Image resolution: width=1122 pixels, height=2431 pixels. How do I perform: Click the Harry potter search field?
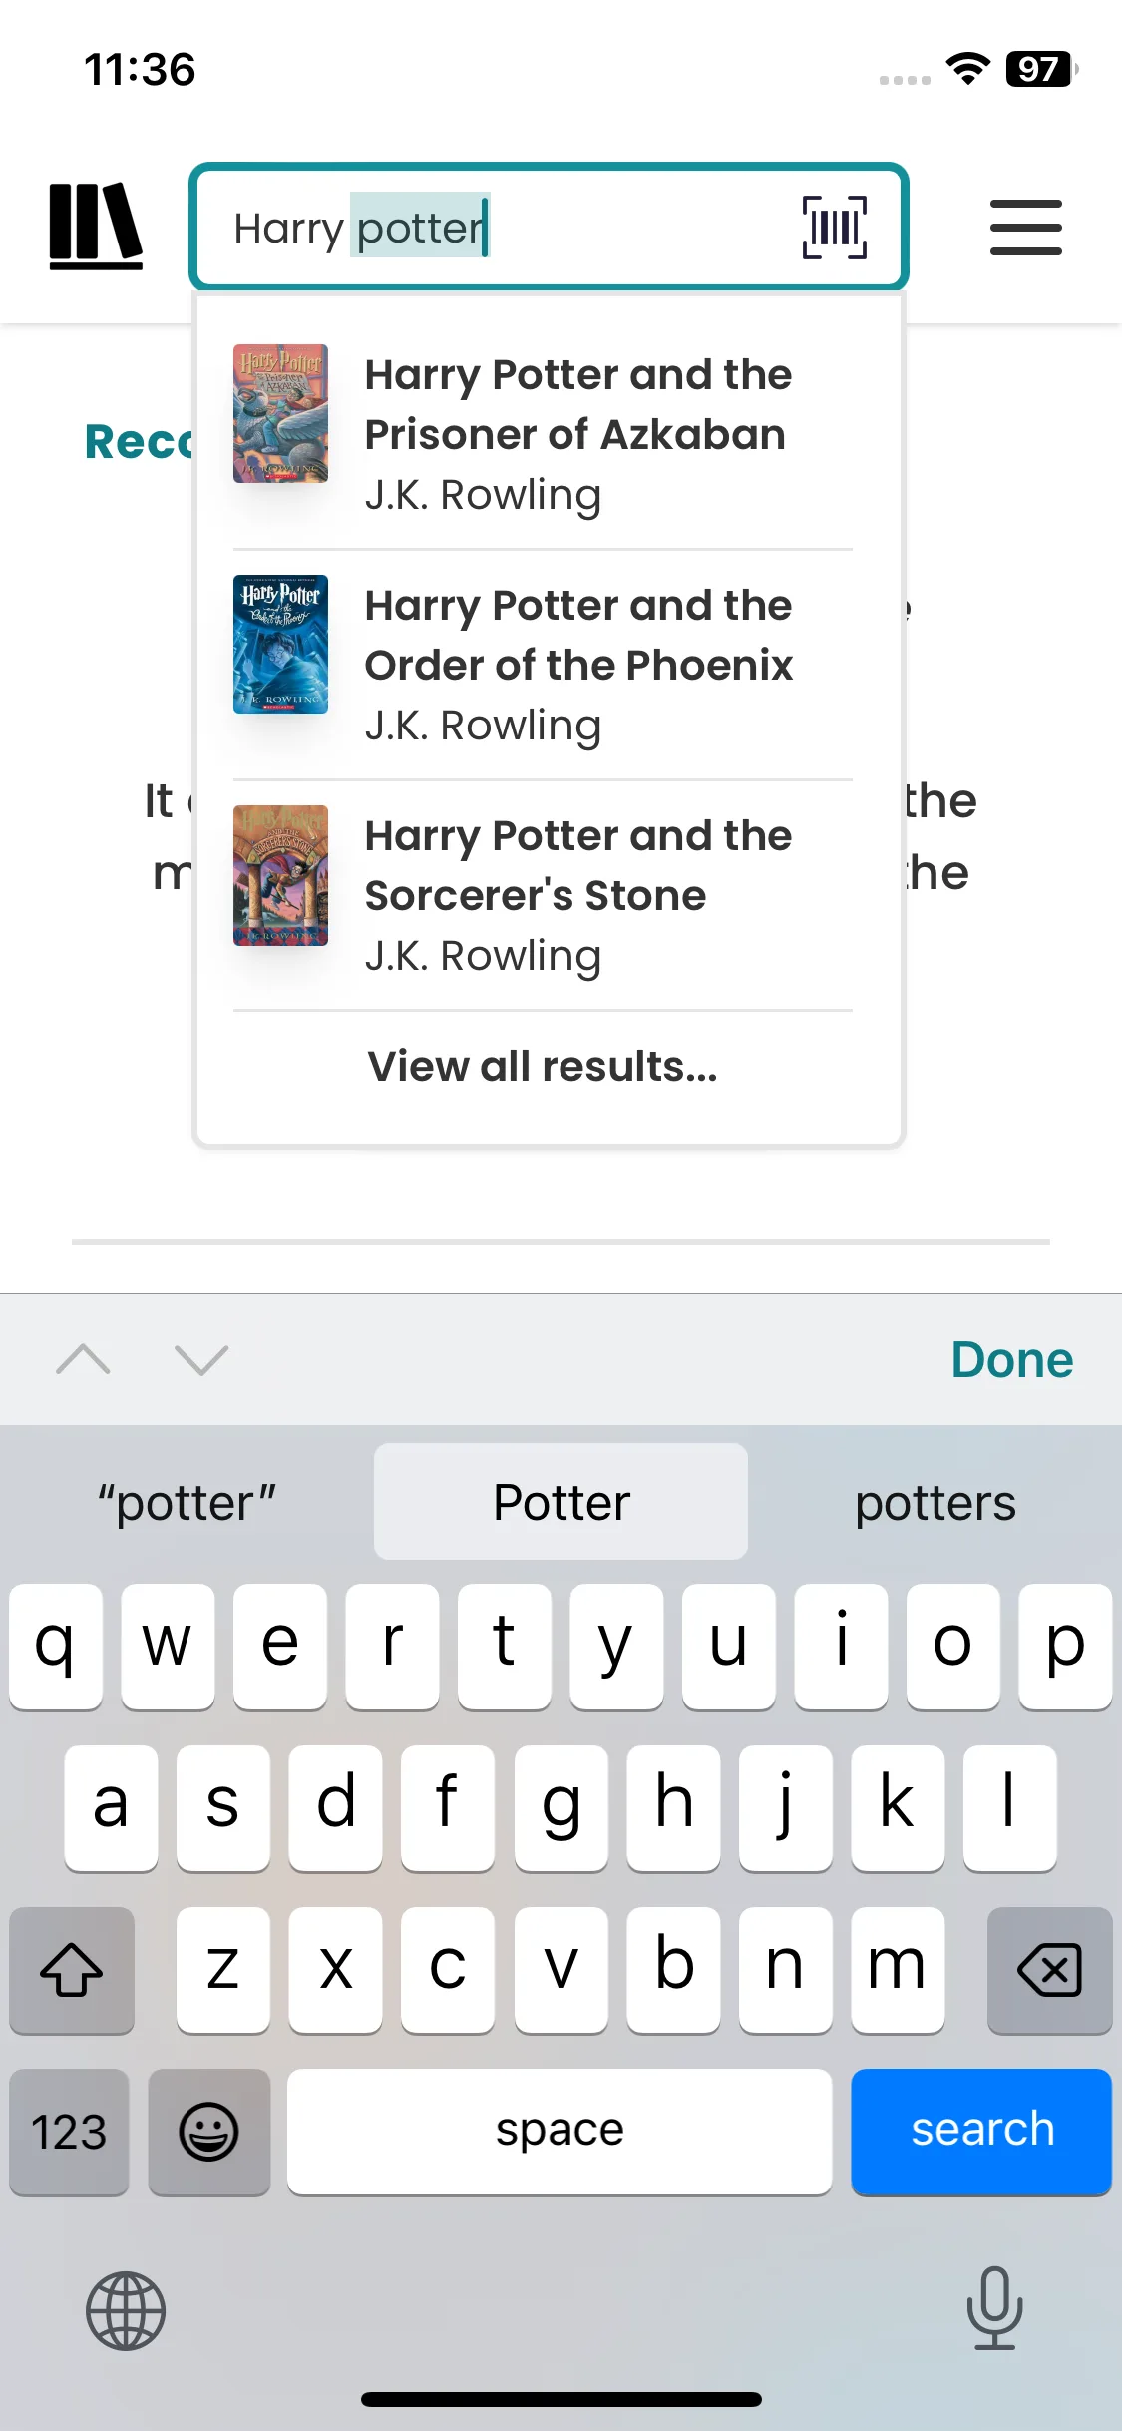point(499,228)
